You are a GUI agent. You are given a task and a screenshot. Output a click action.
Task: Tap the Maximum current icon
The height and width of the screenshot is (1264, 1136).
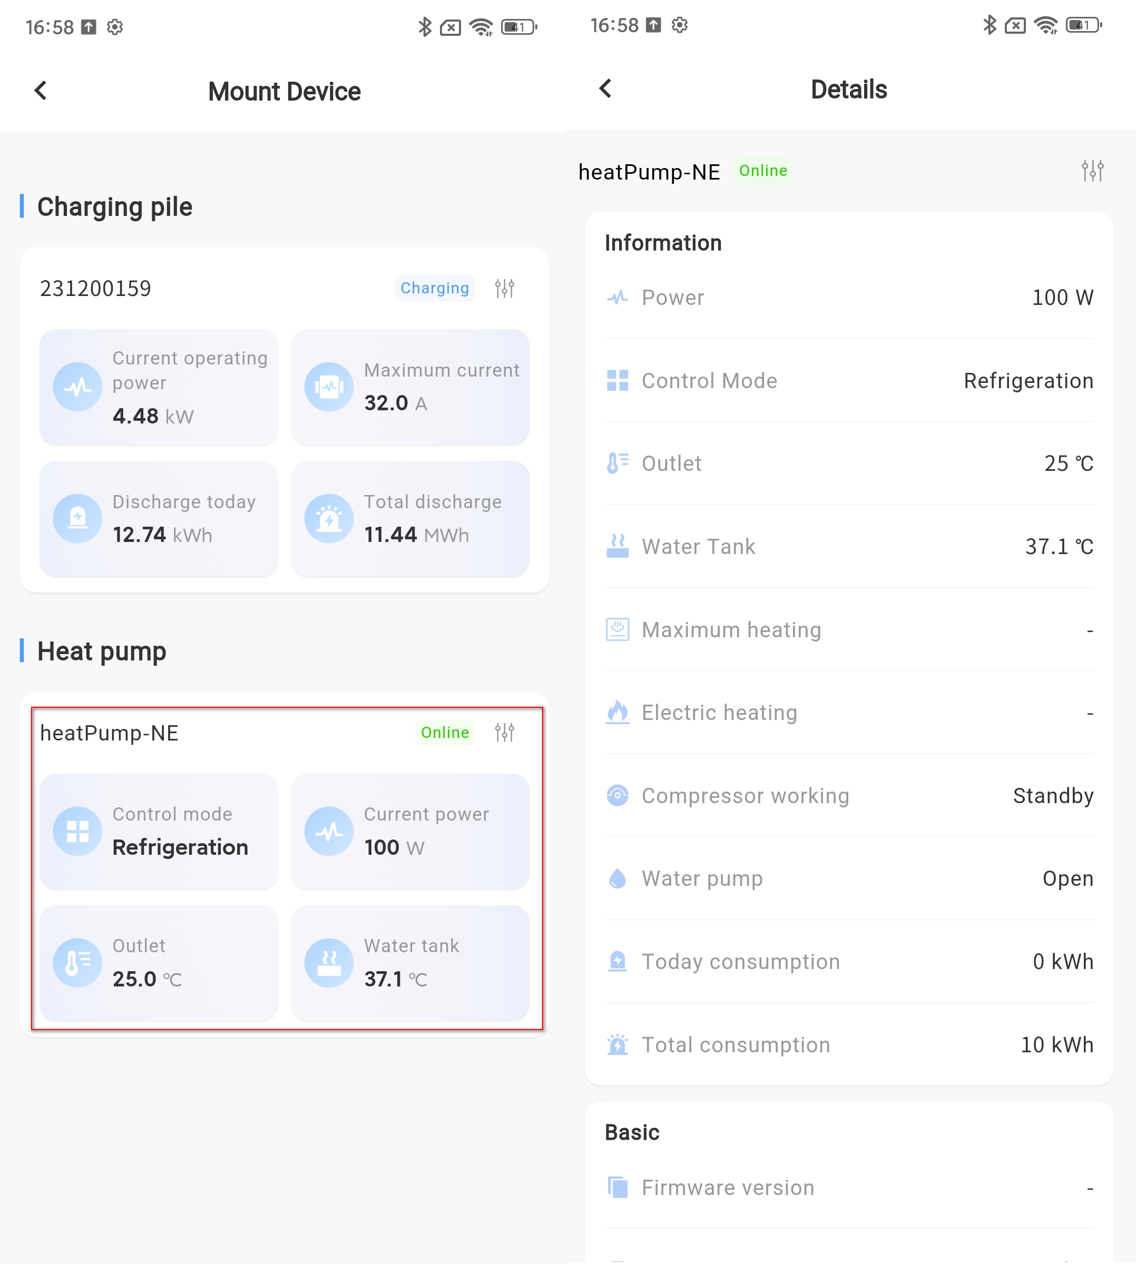coord(329,387)
